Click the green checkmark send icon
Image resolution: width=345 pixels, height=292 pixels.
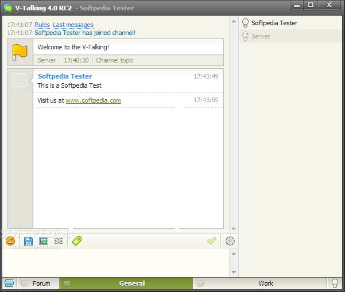click(212, 241)
